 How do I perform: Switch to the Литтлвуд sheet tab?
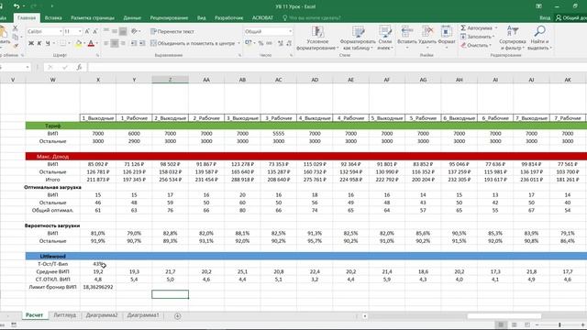(x=65, y=315)
